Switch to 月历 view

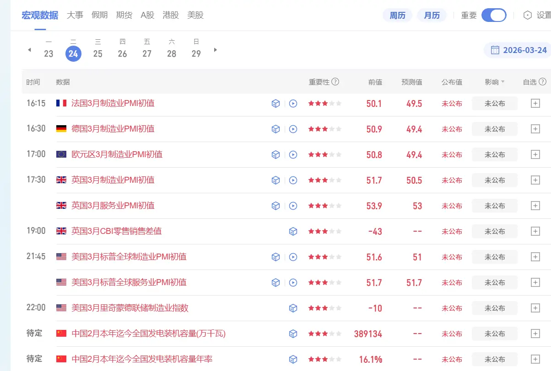432,16
